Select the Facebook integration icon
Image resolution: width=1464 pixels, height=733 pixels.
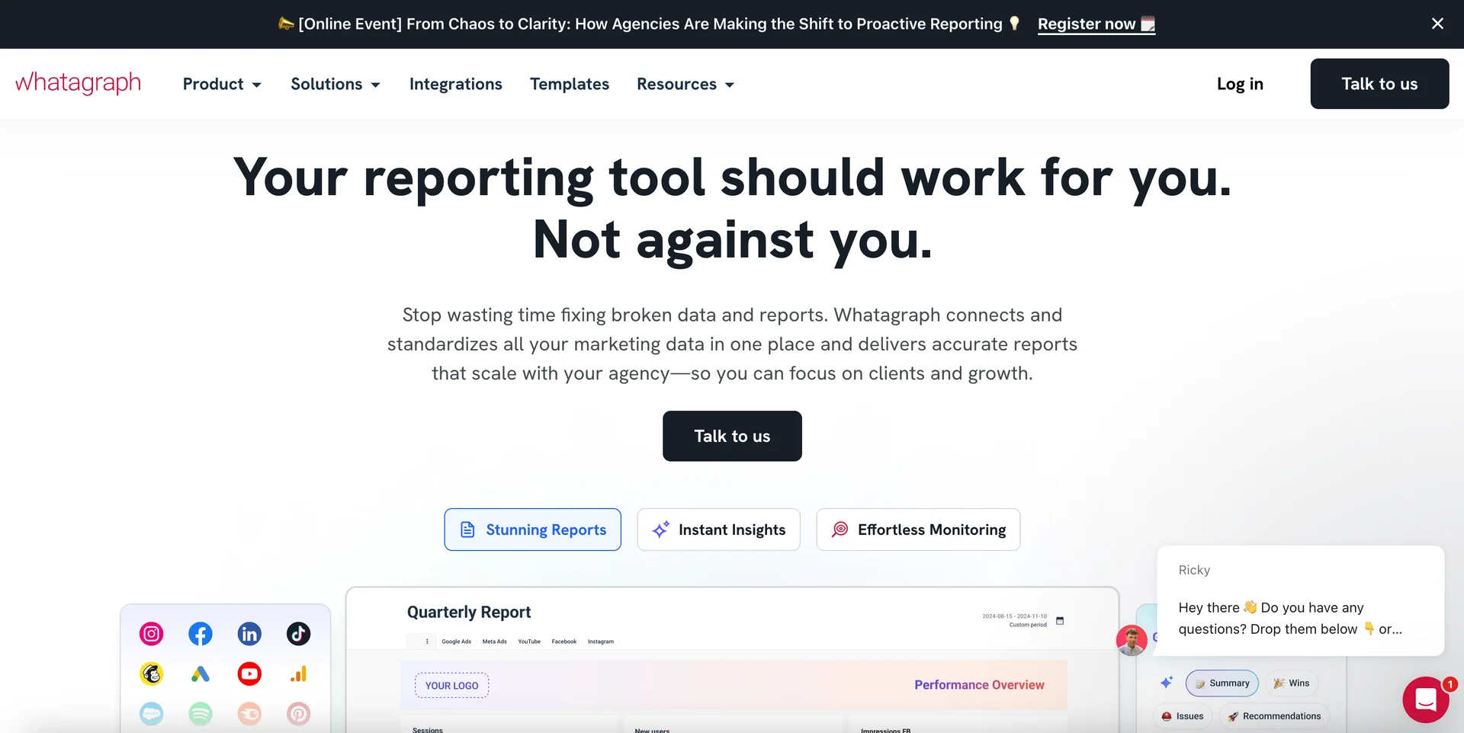(x=200, y=633)
